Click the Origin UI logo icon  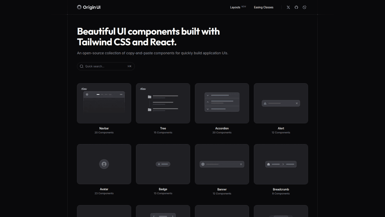[x=79, y=7]
